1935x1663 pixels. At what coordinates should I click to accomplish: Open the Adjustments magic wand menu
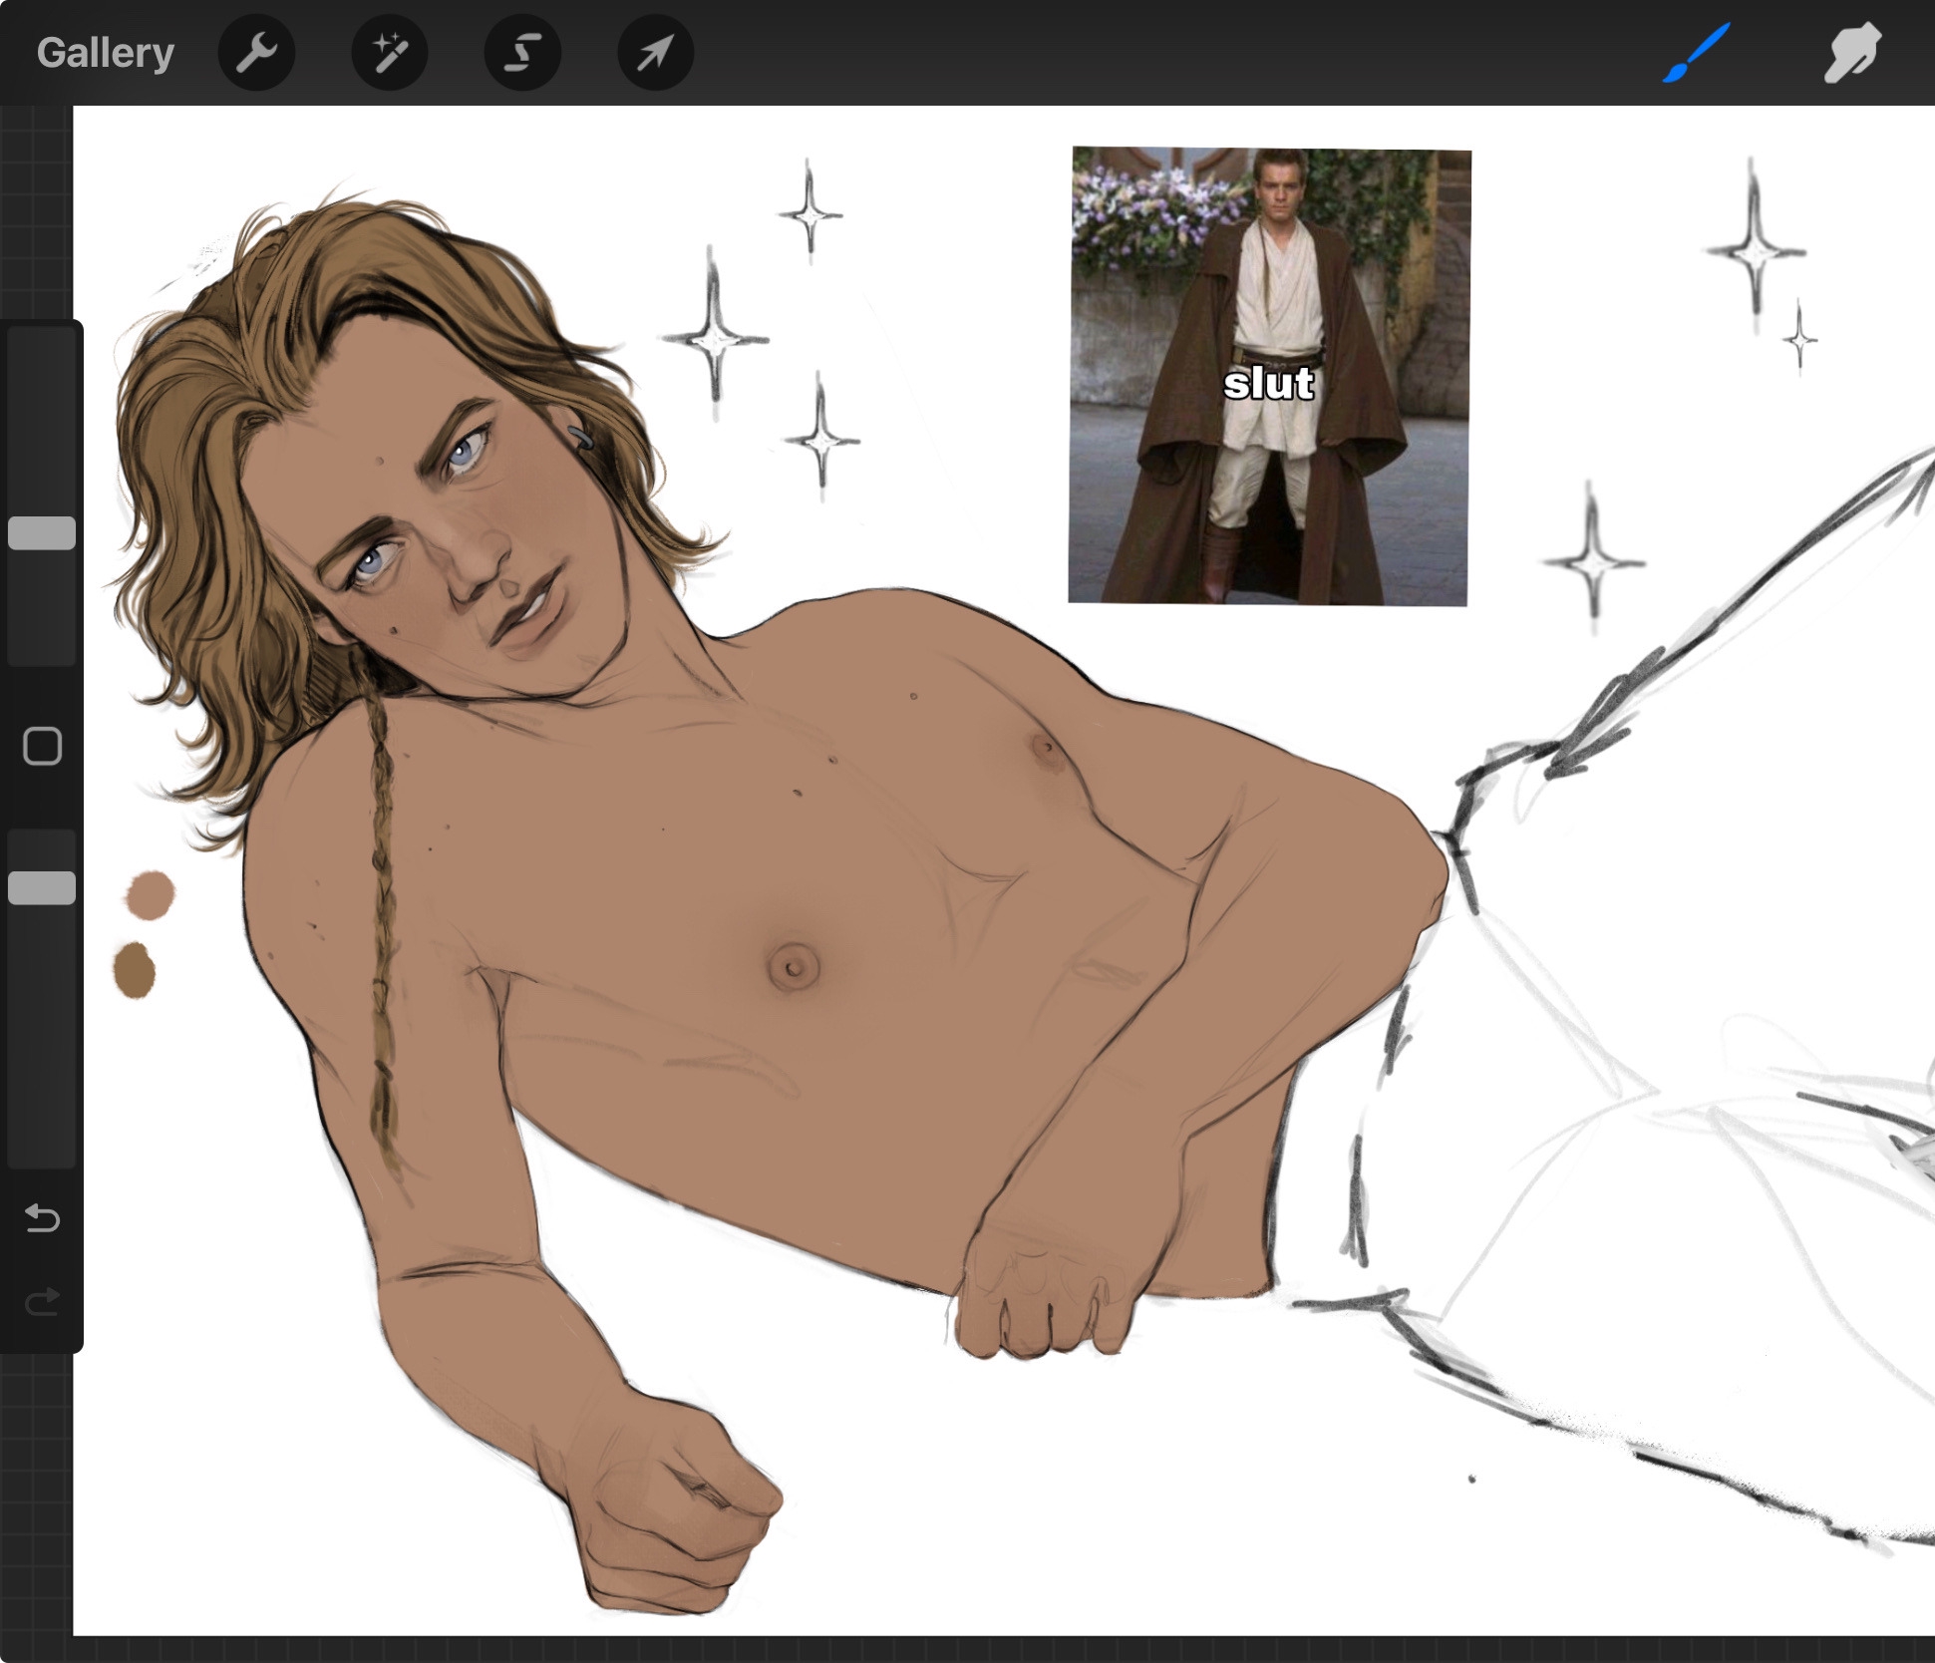pyautogui.click(x=389, y=53)
